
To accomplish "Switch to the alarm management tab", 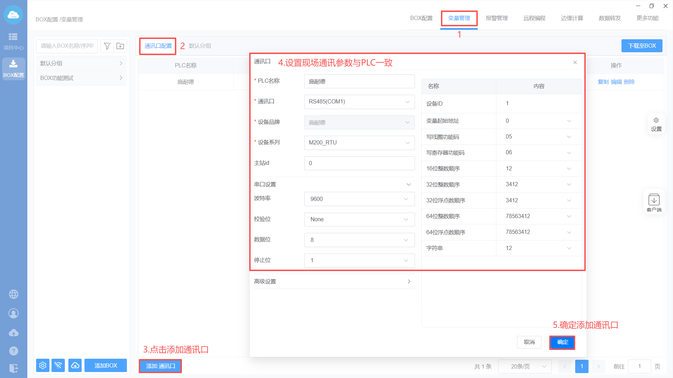I will 496,18.
